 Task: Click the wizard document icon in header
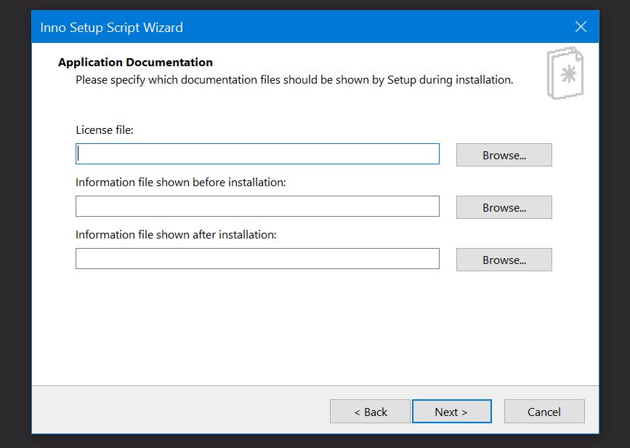coord(565,74)
